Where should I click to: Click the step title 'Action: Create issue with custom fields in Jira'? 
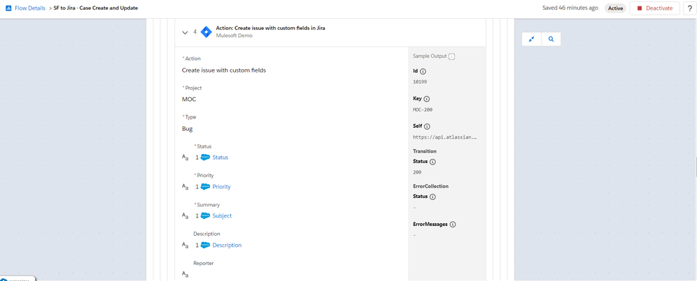tap(270, 28)
